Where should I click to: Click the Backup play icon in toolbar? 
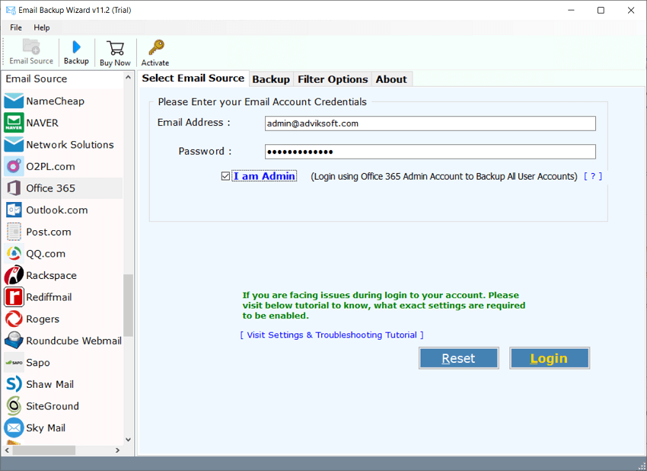(76, 46)
